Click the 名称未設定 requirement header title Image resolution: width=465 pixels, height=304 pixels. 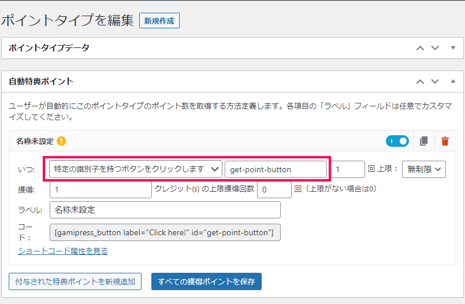35,141
